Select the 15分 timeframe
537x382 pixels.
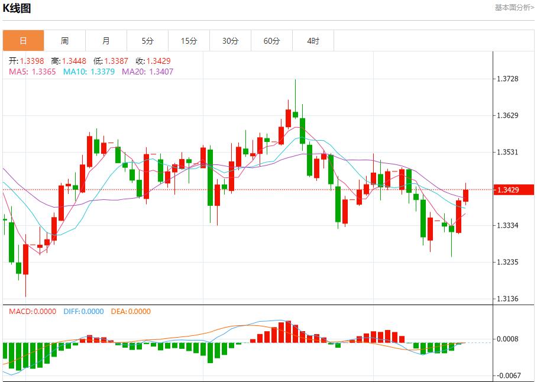[189, 41]
